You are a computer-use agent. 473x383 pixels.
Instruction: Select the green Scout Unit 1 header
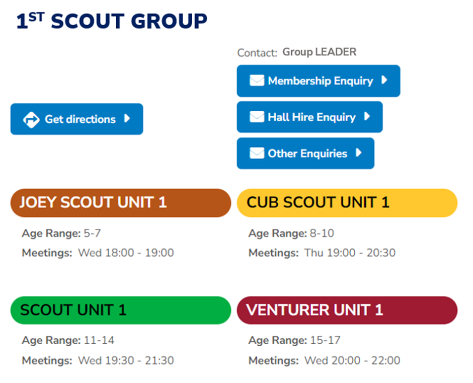click(121, 310)
